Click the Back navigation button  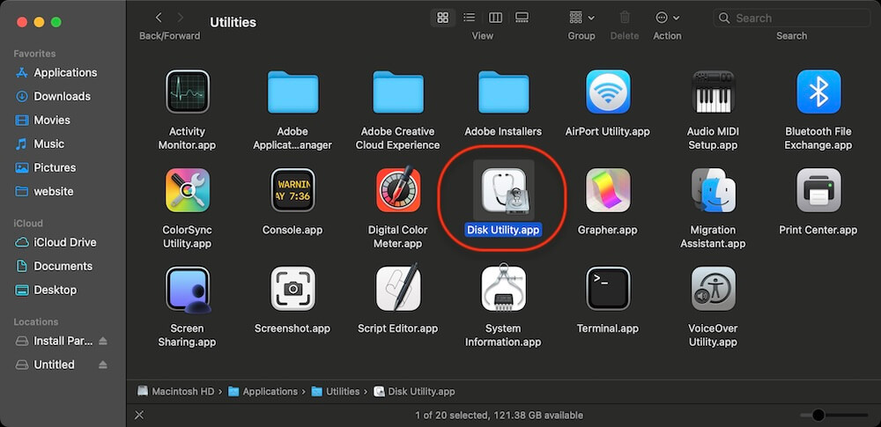point(159,18)
